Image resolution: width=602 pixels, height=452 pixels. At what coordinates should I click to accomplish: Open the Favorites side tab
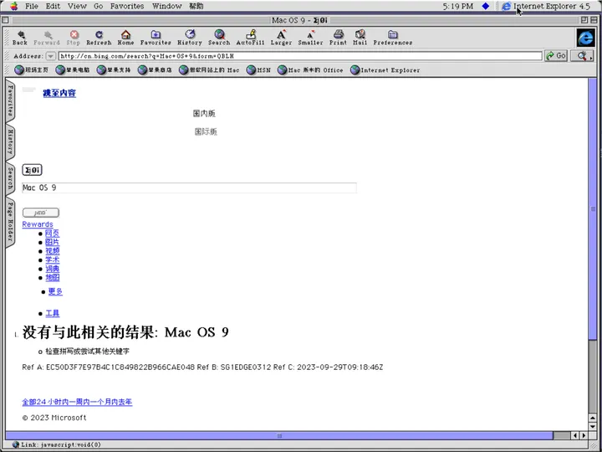pos(10,100)
